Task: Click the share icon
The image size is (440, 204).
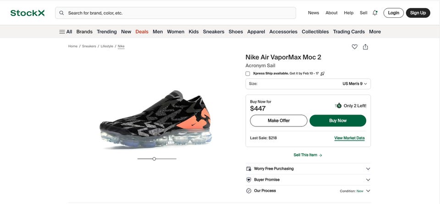Action: pos(365,47)
